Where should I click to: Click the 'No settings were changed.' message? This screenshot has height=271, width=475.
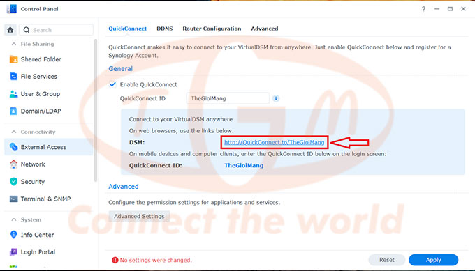tap(156, 260)
